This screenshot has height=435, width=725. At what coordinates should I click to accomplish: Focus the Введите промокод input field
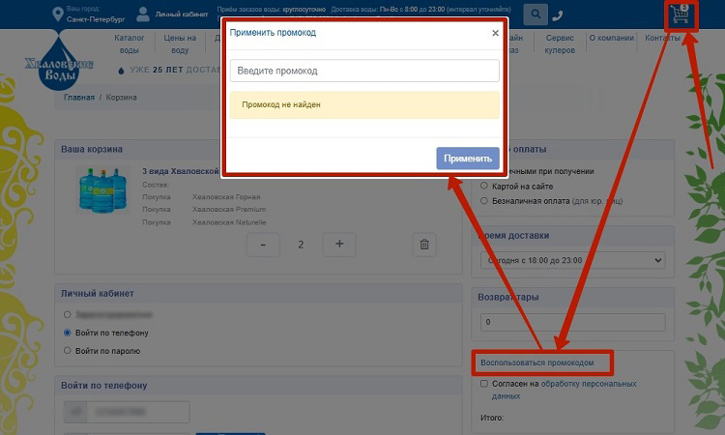364,72
